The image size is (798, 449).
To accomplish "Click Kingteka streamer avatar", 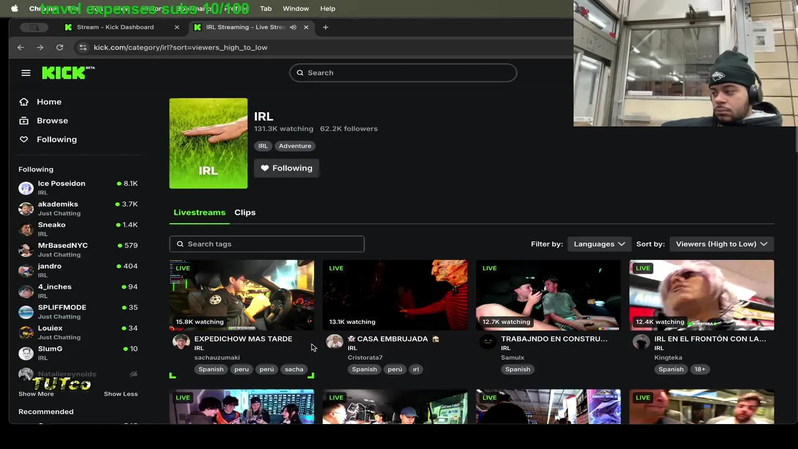I will coord(642,342).
